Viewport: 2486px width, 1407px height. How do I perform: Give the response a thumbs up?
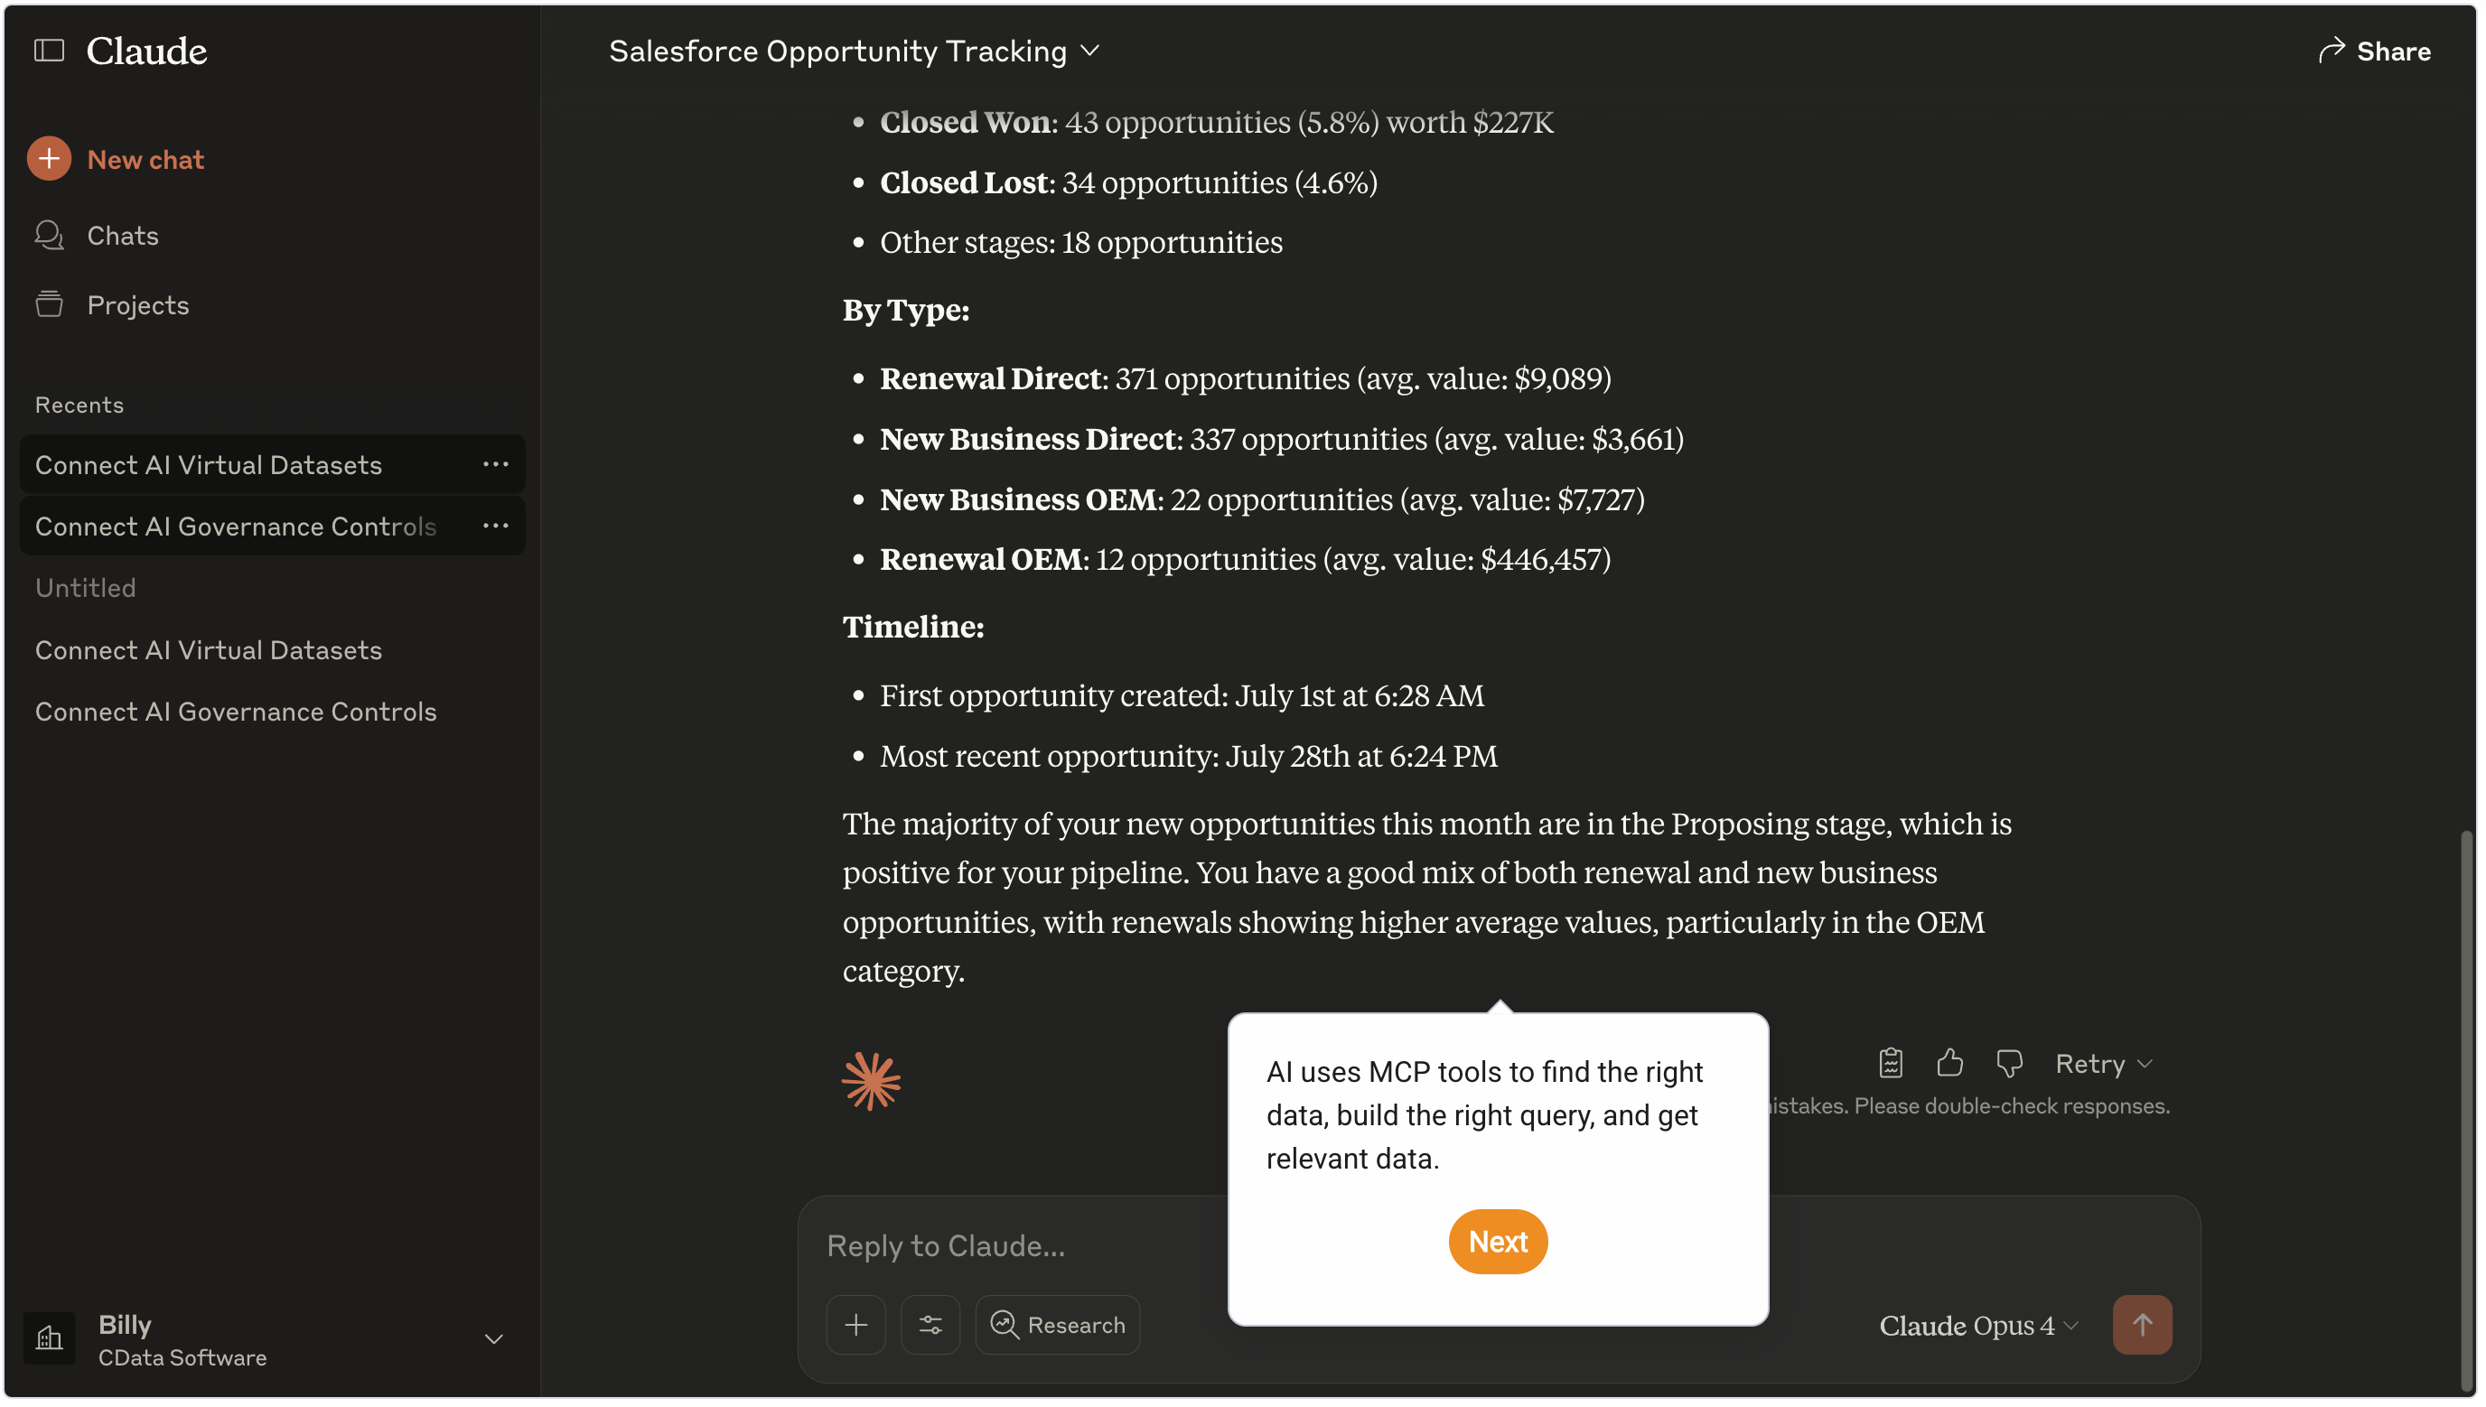point(1949,1063)
